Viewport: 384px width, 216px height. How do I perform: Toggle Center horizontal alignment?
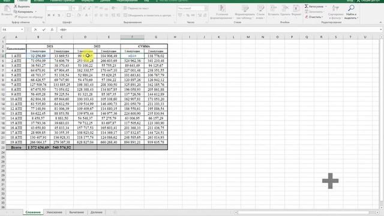(101, 15)
